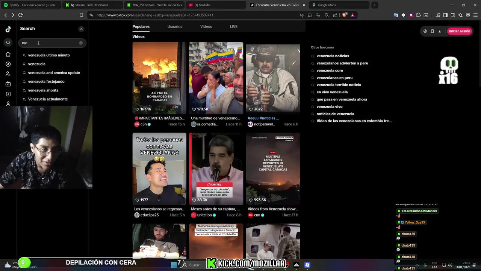
Task: Click the share page icon
Action: coord(335,15)
